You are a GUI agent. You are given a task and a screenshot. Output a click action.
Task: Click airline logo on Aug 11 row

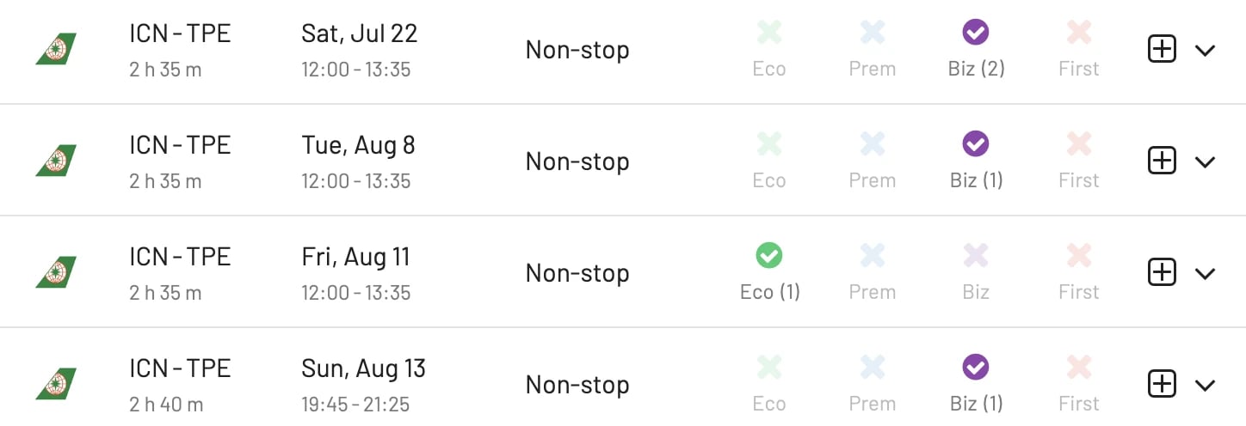tap(56, 272)
